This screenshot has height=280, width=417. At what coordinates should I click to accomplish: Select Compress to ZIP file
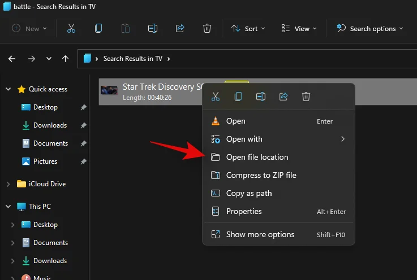(261, 175)
